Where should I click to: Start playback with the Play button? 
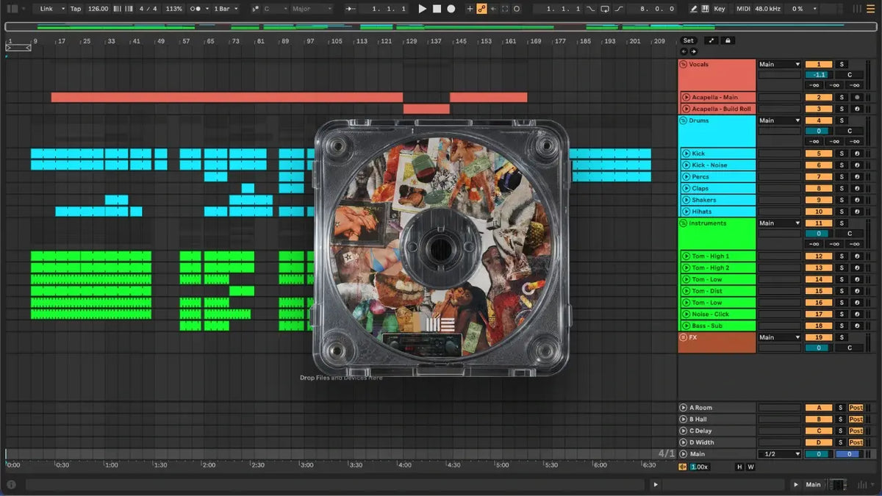click(x=422, y=9)
